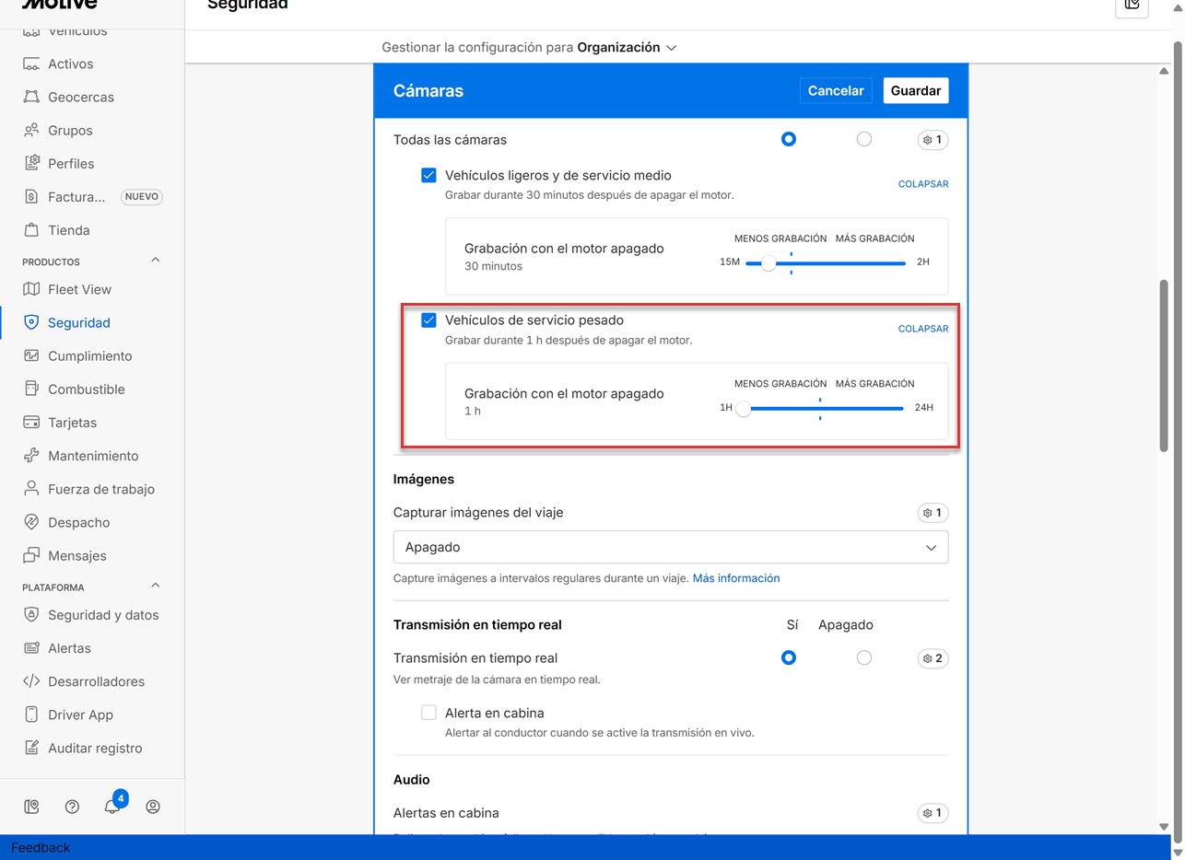Click the Perfiles gear-document icon
Viewport: 1185px width, 860px height.
tap(31, 163)
